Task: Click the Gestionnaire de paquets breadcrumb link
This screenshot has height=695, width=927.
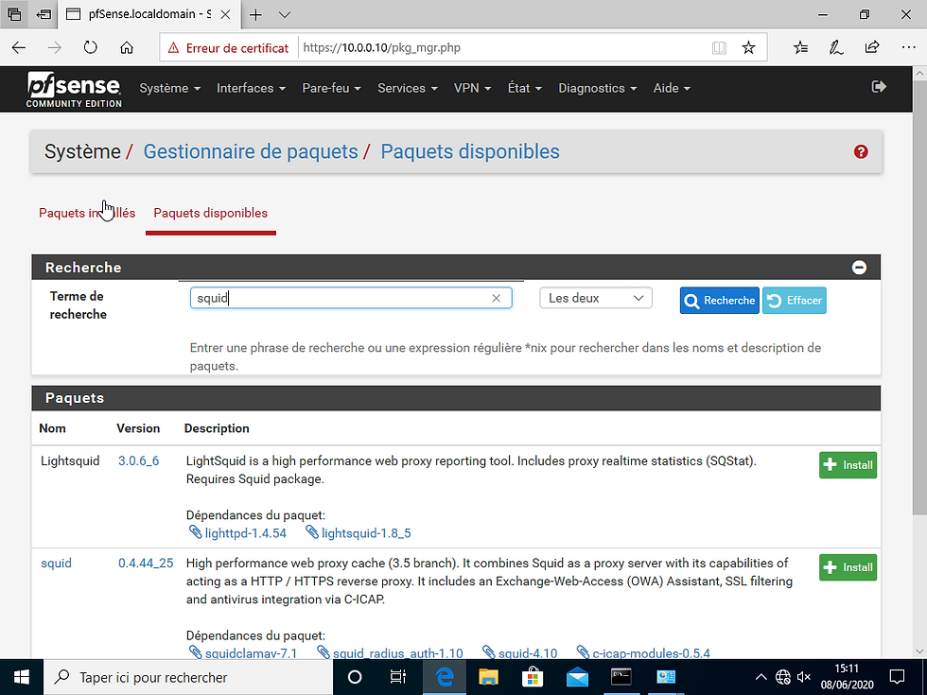Action: point(251,152)
